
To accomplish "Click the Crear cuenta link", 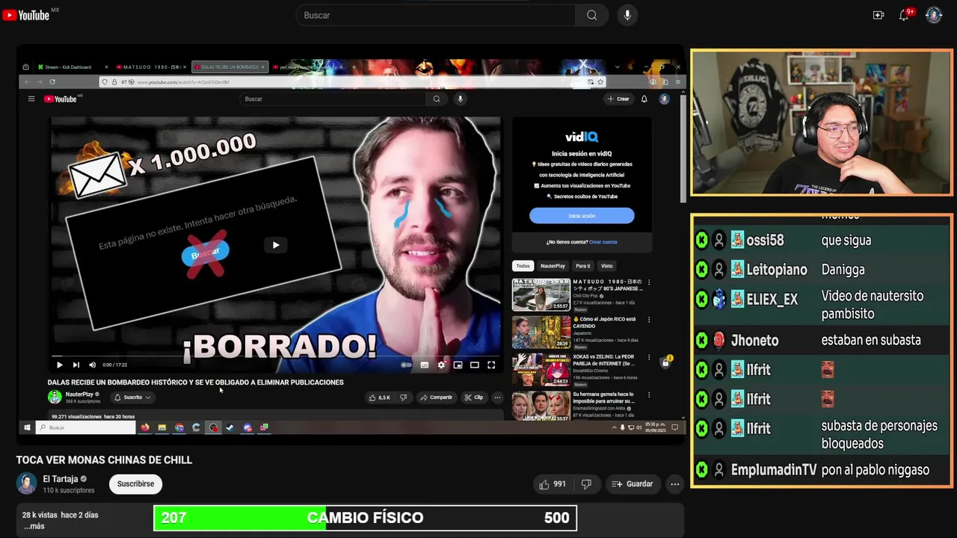I will tap(603, 242).
